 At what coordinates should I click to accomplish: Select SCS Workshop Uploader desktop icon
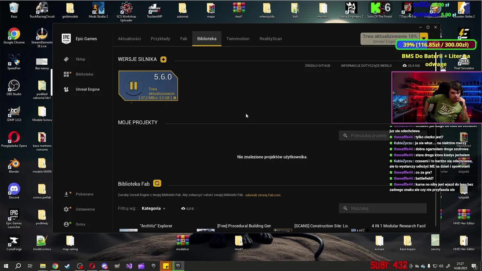(127, 12)
